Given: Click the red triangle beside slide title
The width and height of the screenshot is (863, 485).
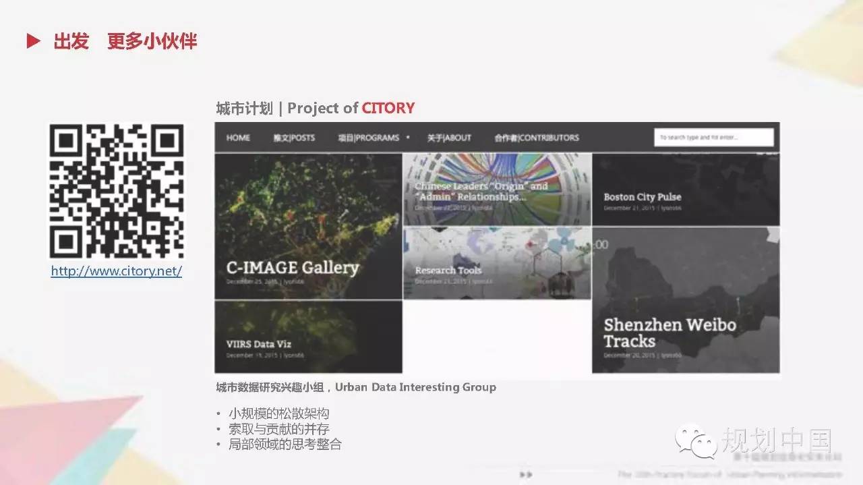Looking at the screenshot, I should 34,41.
